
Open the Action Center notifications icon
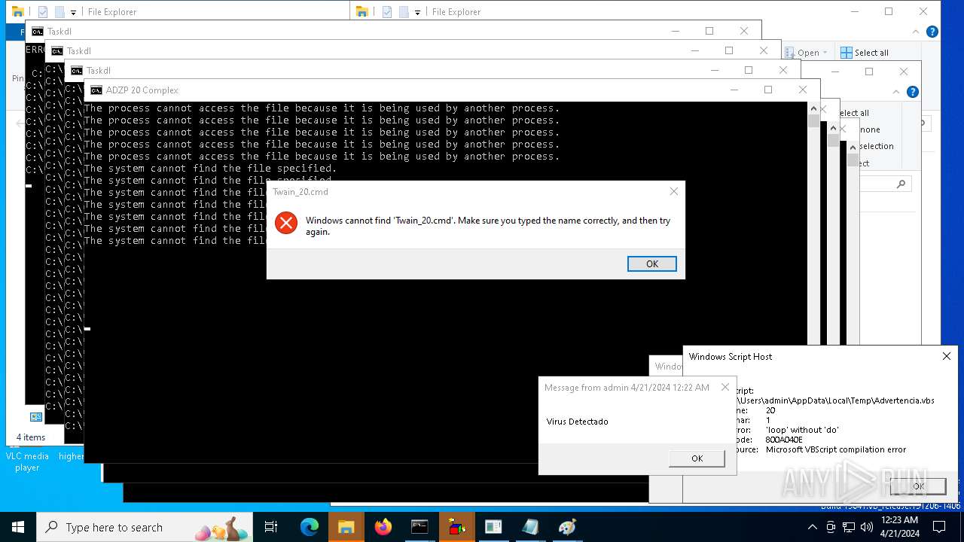click(939, 527)
